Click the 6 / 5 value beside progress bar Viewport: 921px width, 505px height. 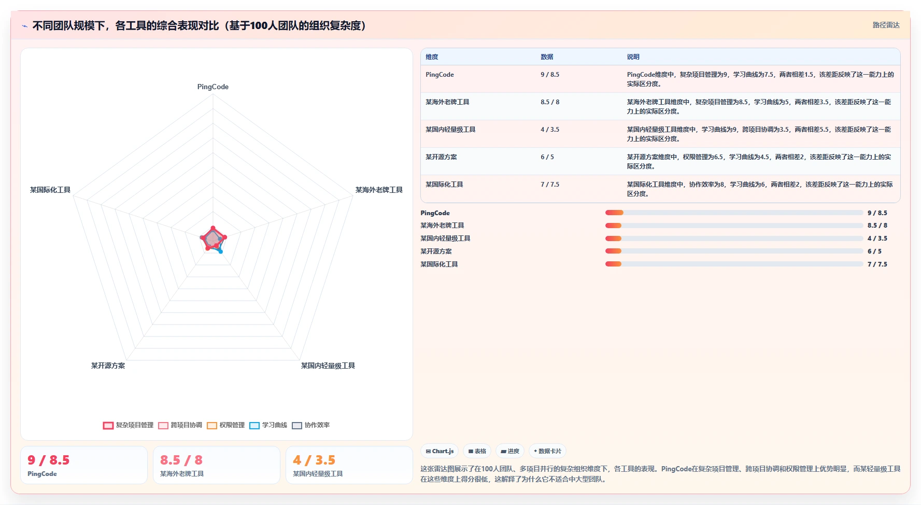(874, 251)
